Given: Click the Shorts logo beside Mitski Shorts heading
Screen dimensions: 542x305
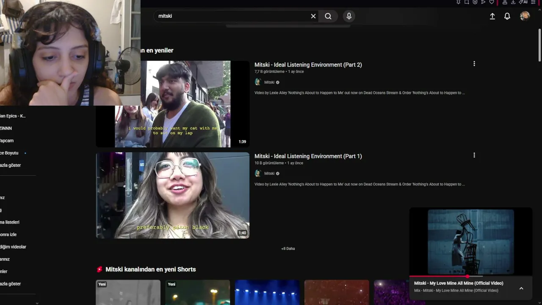Looking at the screenshot, I should coord(100,269).
